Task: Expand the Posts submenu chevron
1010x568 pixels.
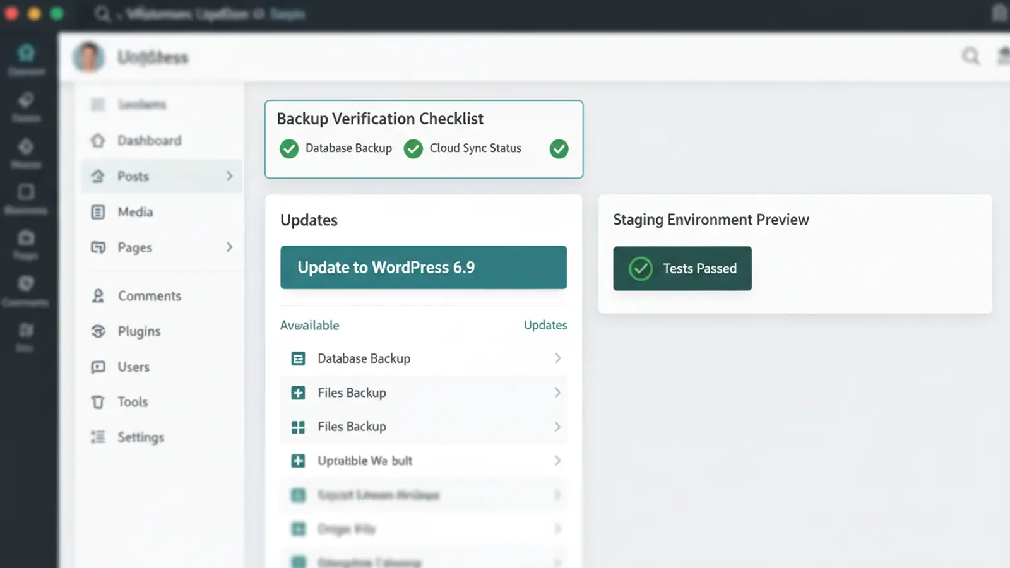Action: tap(229, 176)
